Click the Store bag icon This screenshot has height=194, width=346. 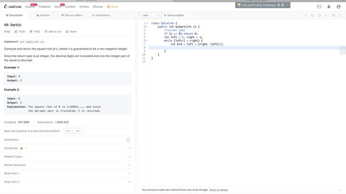click(109, 6)
